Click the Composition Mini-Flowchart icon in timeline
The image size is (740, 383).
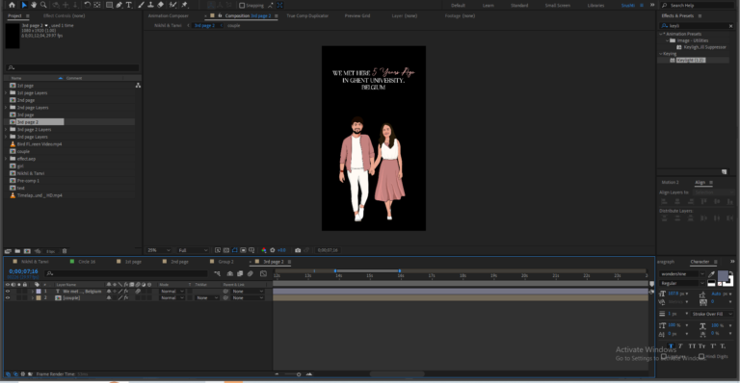[x=217, y=273]
